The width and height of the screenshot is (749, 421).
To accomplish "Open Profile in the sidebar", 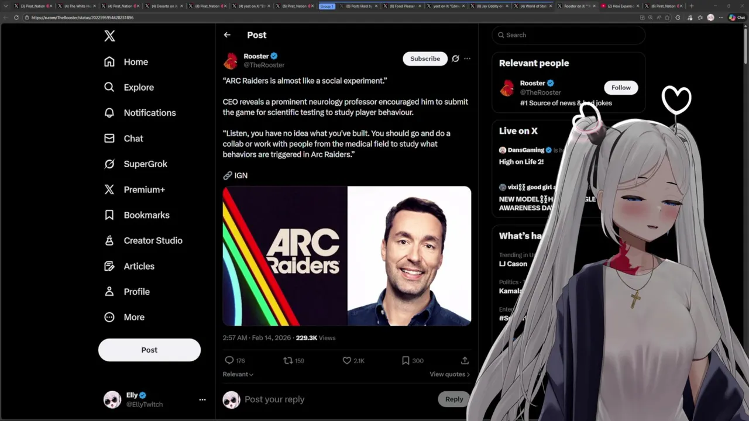I will point(126,291).
